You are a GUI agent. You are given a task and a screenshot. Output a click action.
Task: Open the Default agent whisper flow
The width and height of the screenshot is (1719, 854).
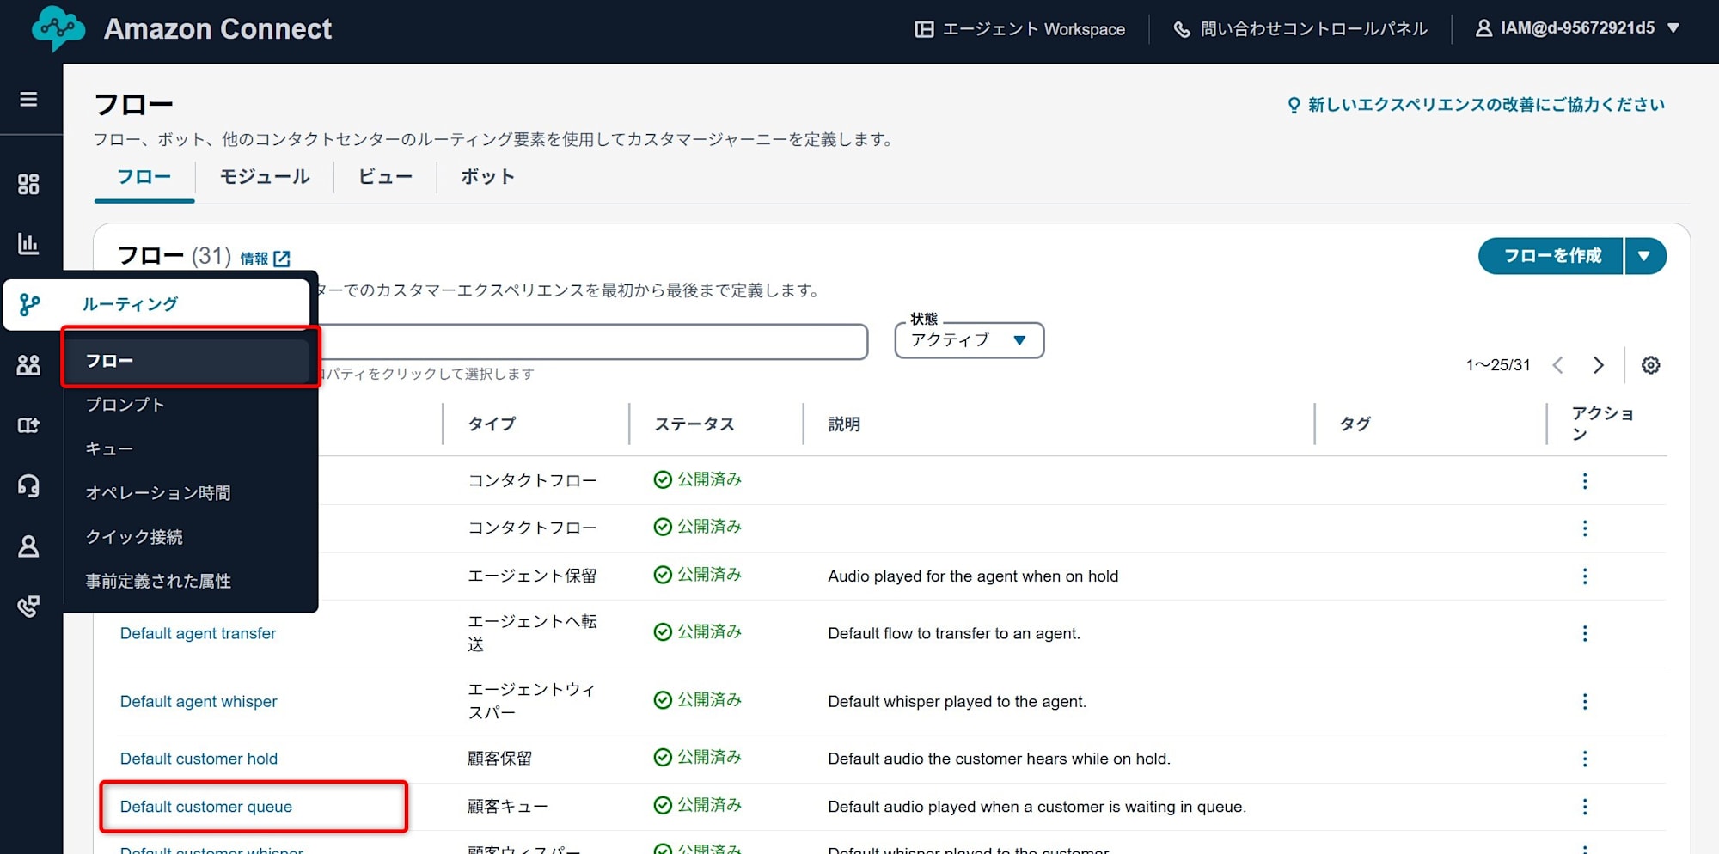click(x=199, y=701)
